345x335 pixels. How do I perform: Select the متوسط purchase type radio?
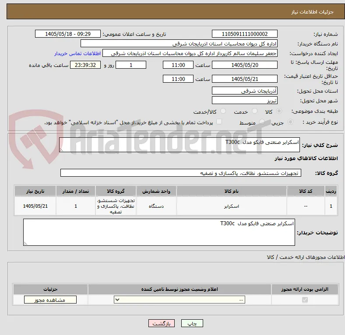(262, 122)
